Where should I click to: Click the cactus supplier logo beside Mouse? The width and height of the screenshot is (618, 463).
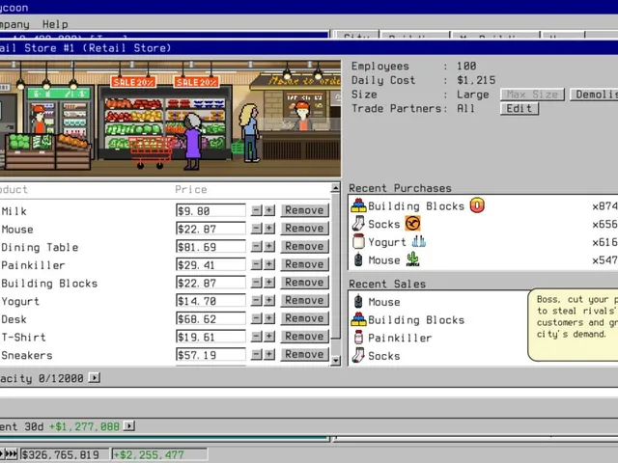(412, 259)
